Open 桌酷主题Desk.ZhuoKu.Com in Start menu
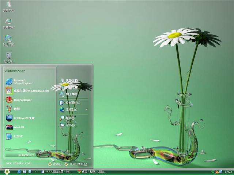 tap(27, 91)
